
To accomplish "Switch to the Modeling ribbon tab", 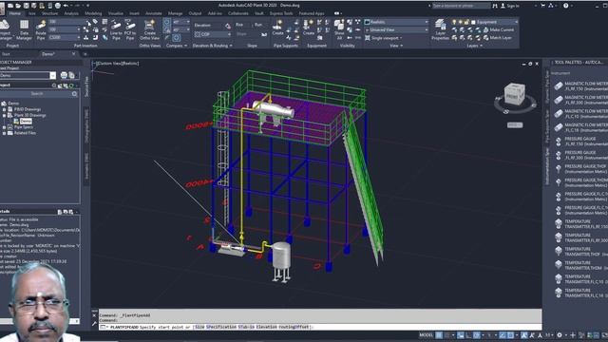I will tap(93, 13).
